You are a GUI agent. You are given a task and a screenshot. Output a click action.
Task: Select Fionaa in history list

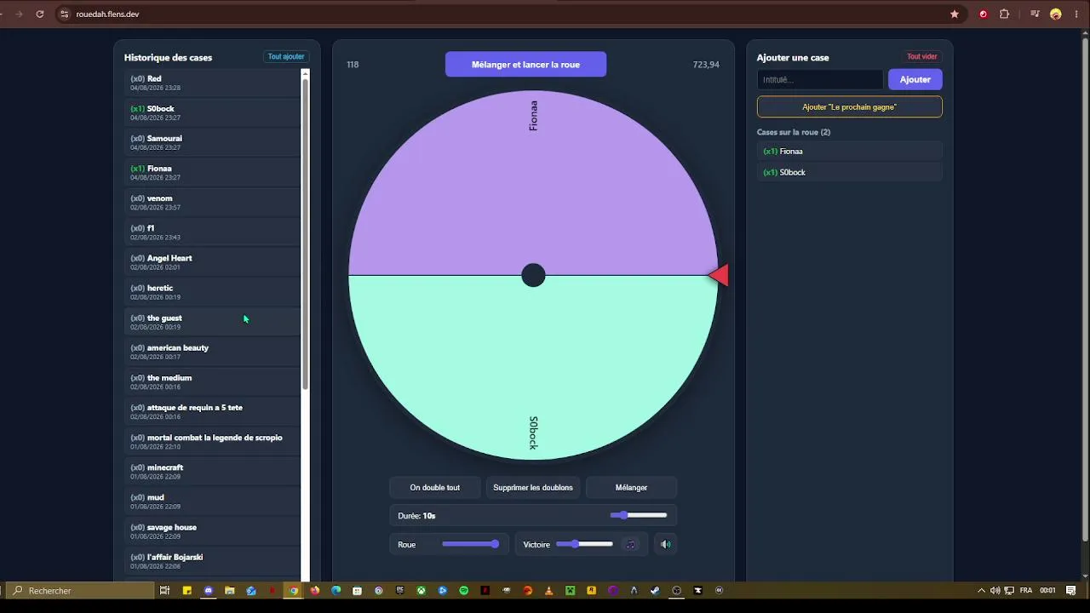click(212, 172)
